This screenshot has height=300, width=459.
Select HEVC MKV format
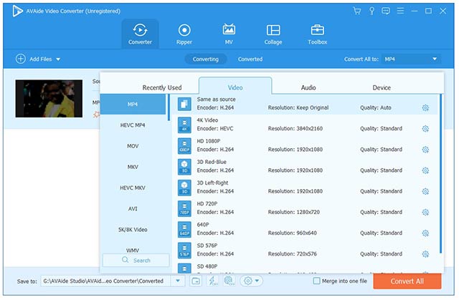pyautogui.click(x=133, y=188)
